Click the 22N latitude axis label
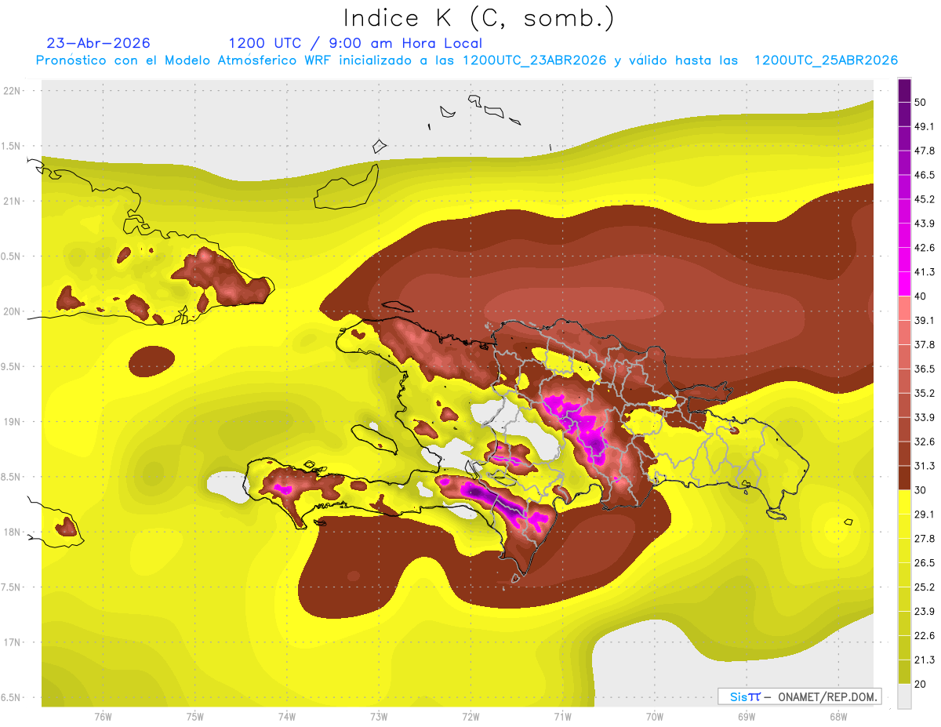The height and width of the screenshot is (727, 941). pyautogui.click(x=12, y=90)
